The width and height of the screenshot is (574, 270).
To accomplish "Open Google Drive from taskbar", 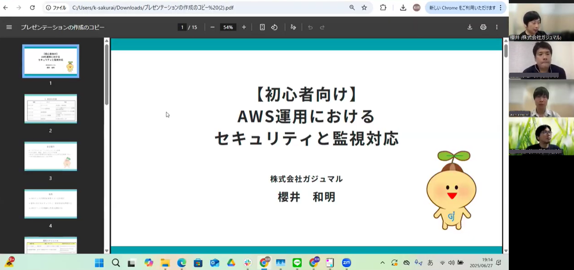I will [231, 263].
